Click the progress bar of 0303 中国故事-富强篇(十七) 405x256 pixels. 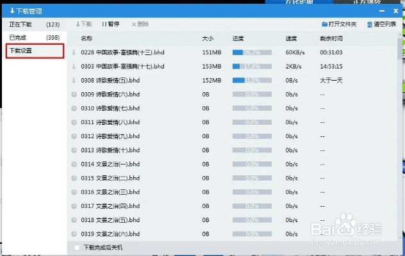(x=252, y=67)
